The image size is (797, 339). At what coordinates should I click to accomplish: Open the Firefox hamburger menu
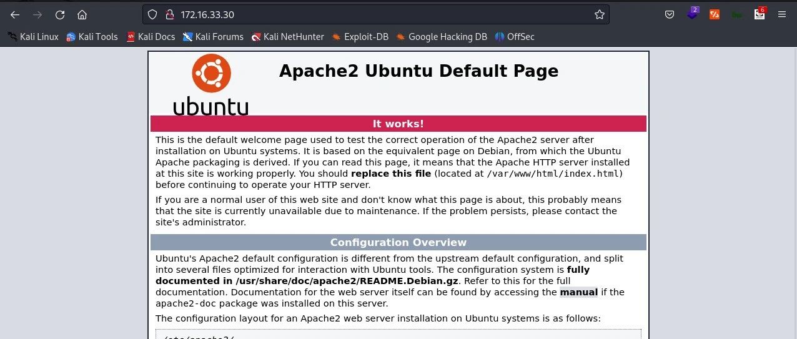(782, 14)
